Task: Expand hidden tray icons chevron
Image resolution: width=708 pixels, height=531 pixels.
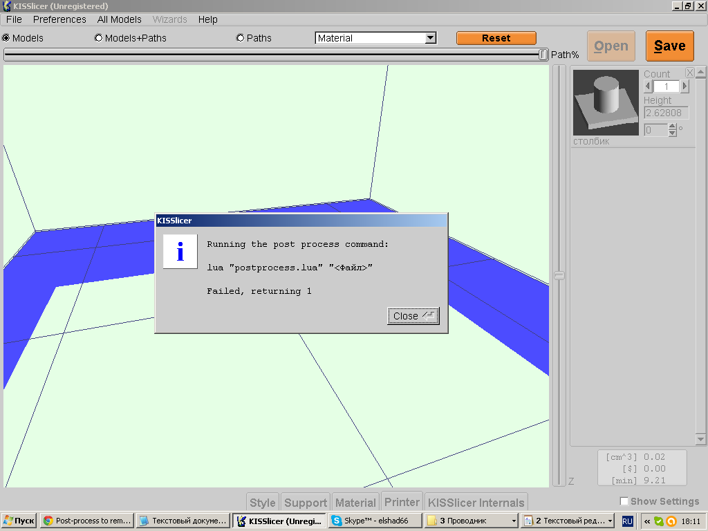Action: click(x=646, y=521)
